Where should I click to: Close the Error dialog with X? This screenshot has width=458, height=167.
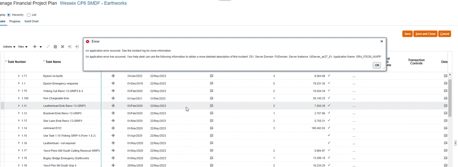[381, 41]
